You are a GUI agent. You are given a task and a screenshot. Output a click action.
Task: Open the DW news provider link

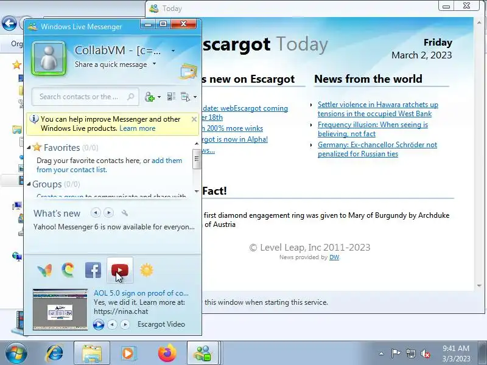334,257
